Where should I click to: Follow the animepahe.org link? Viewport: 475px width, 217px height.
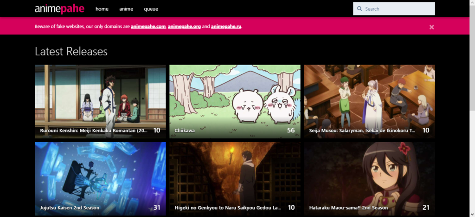[184, 26]
